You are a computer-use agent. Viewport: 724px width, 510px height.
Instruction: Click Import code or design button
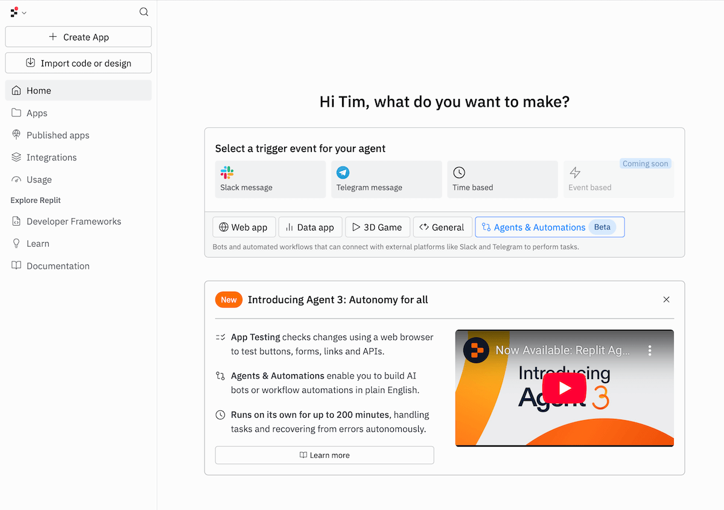[x=78, y=63]
